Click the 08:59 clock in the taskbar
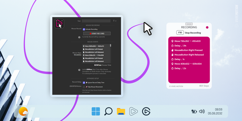Image resolution: width=242 pixels, height=121 pixels. coord(218,109)
